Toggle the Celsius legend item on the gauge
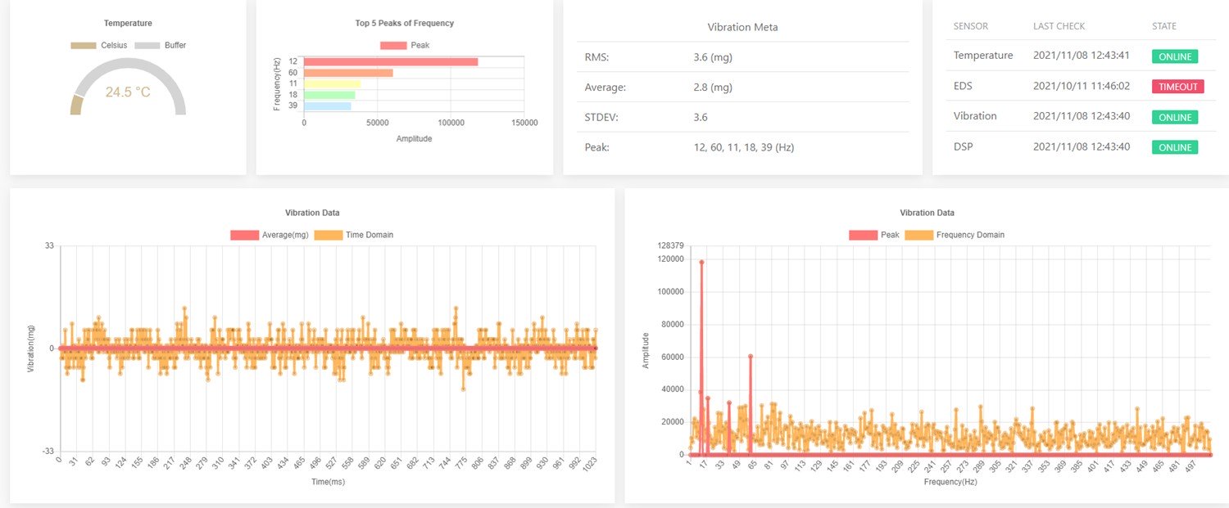Image resolution: width=1229 pixels, height=508 pixels. click(98, 45)
